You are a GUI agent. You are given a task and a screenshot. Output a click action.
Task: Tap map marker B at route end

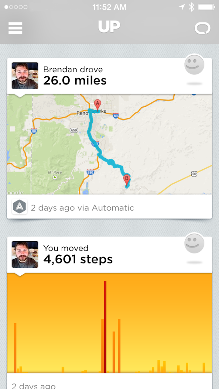(x=127, y=179)
